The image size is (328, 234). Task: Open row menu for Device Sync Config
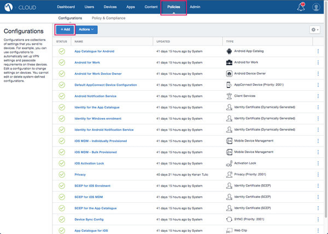coord(318,219)
